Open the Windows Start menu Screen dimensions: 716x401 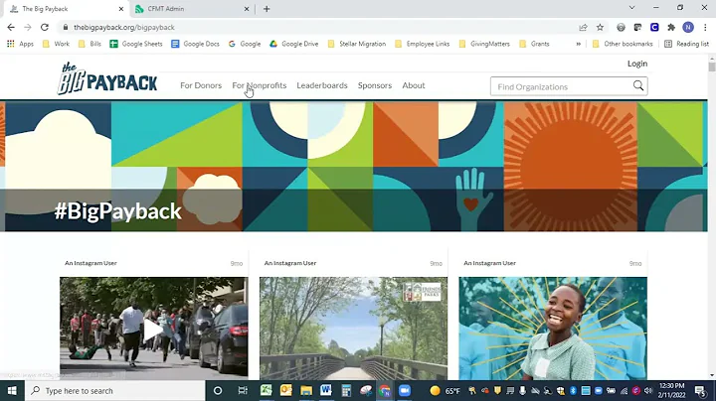12,390
